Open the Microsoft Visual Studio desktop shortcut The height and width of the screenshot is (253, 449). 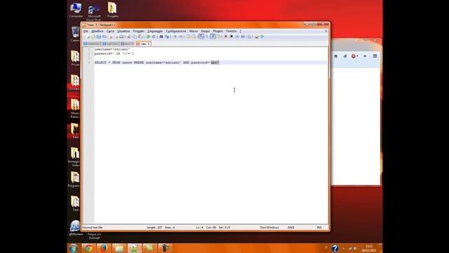point(94,13)
